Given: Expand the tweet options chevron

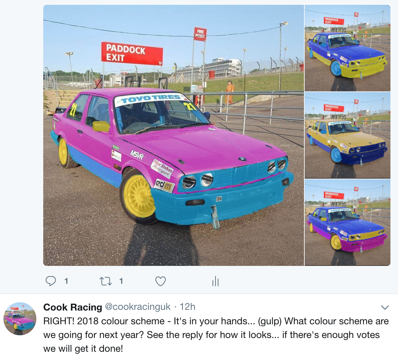Looking at the screenshot, I should (x=385, y=307).
